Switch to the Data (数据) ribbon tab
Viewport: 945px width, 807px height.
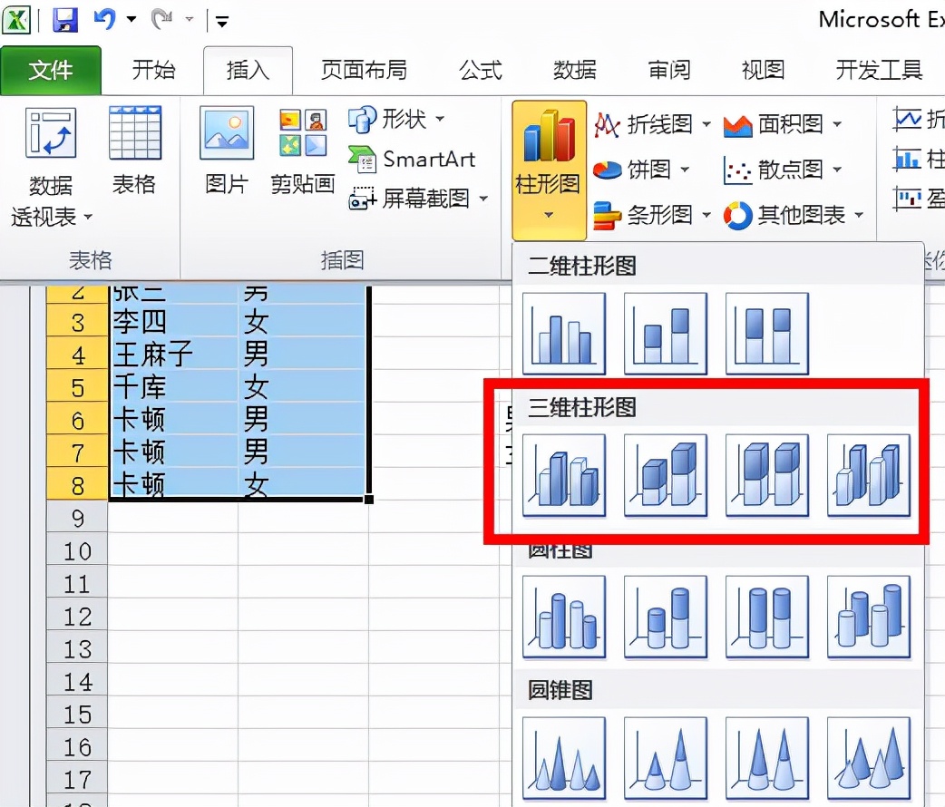tap(573, 69)
